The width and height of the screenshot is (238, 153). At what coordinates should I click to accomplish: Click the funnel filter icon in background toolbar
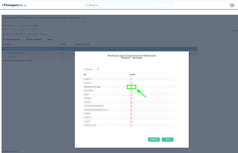click(x=54, y=34)
